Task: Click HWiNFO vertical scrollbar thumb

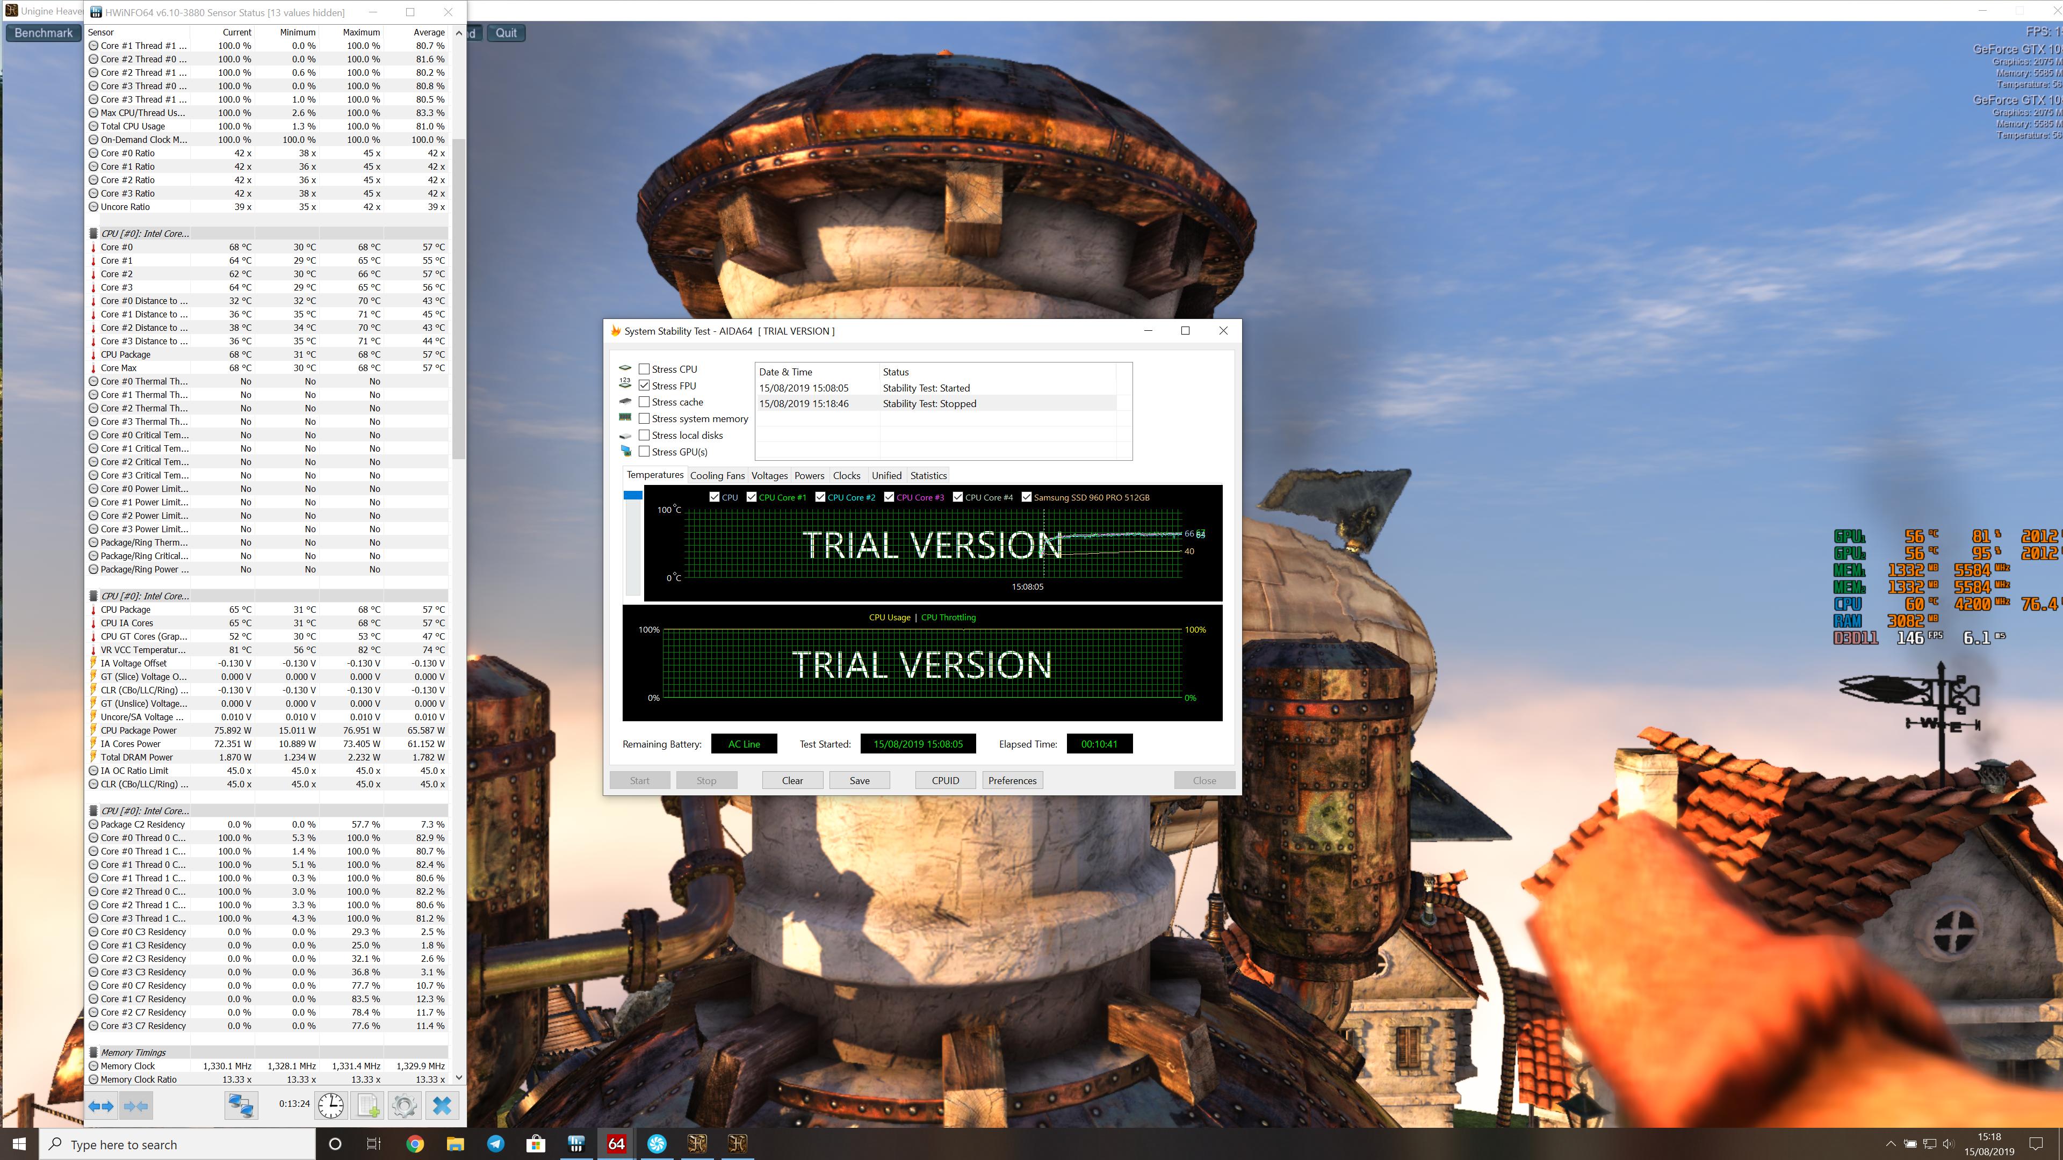Action: 458,299
